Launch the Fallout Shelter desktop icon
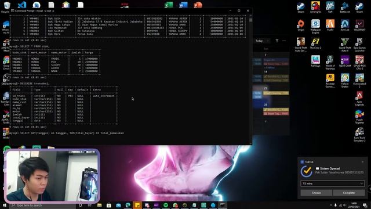 (345, 81)
